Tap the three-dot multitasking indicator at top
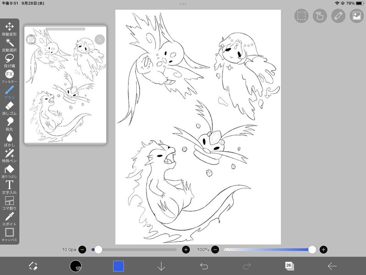This screenshot has width=366, height=275. click(183, 4)
